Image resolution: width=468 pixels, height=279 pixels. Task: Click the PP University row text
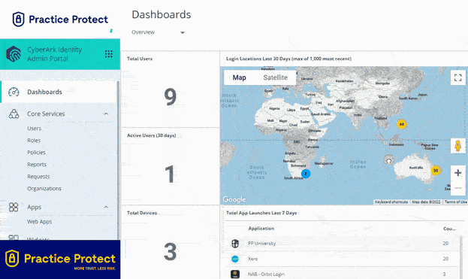tap(261, 244)
